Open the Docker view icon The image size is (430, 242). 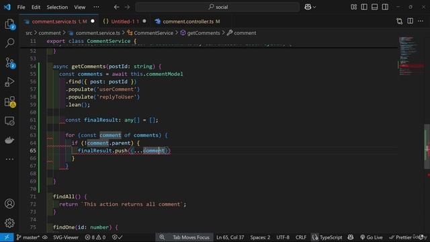pyautogui.click(x=9, y=140)
